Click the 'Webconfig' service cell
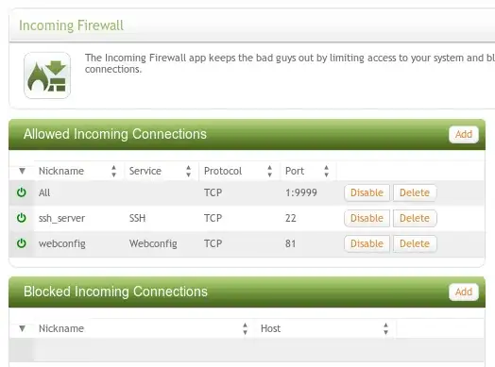 click(153, 243)
